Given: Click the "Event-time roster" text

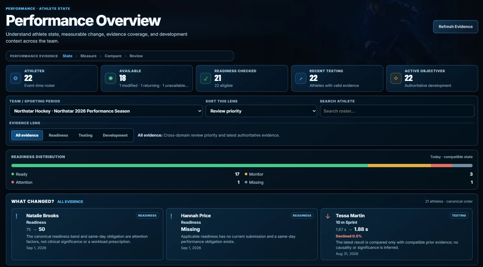Looking at the screenshot, I should point(39,86).
